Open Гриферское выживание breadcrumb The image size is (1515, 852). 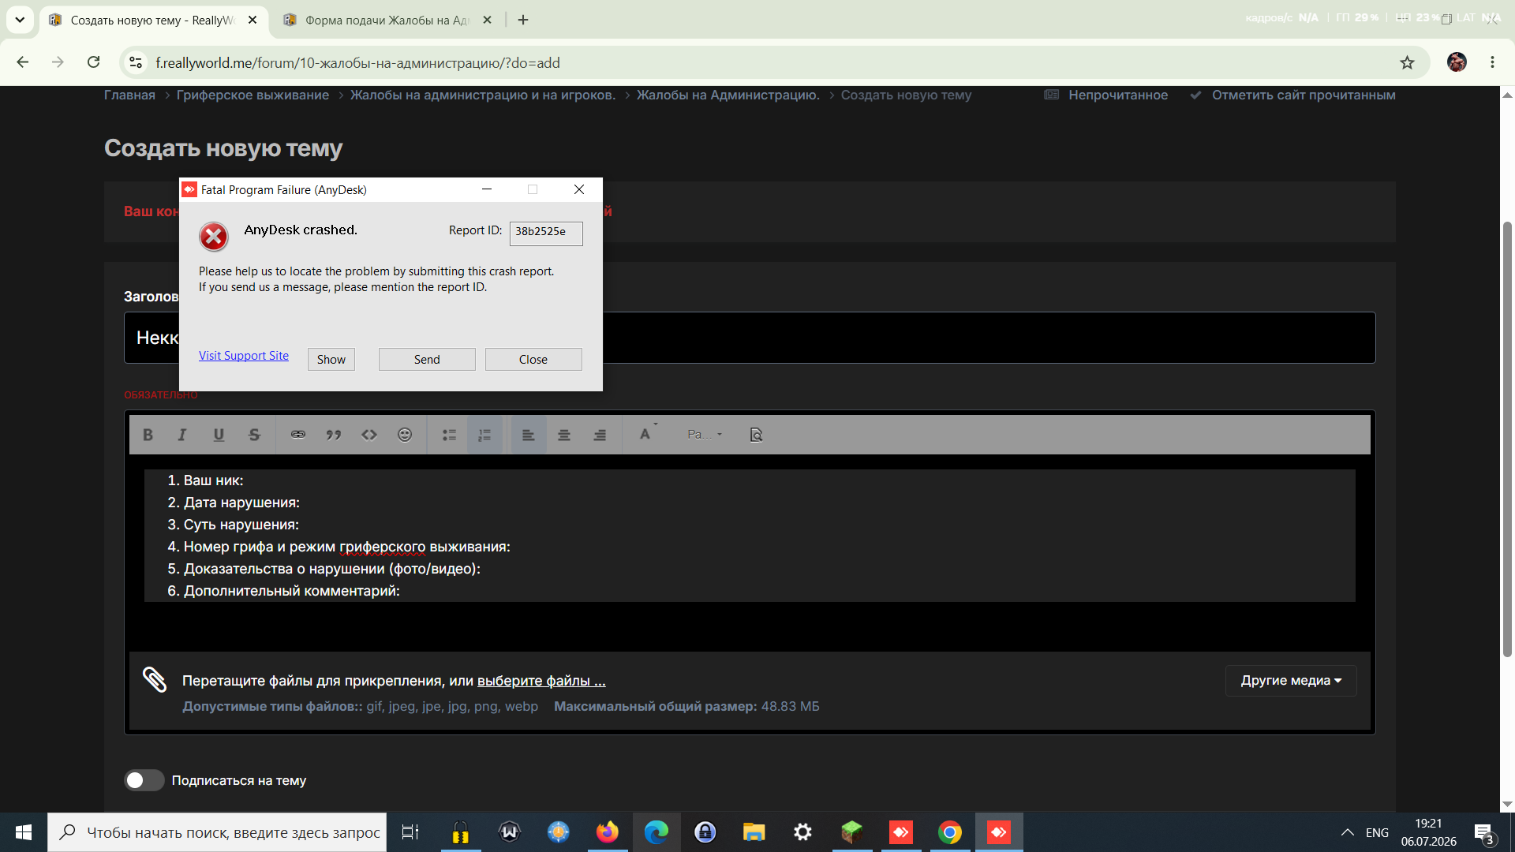click(252, 95)
